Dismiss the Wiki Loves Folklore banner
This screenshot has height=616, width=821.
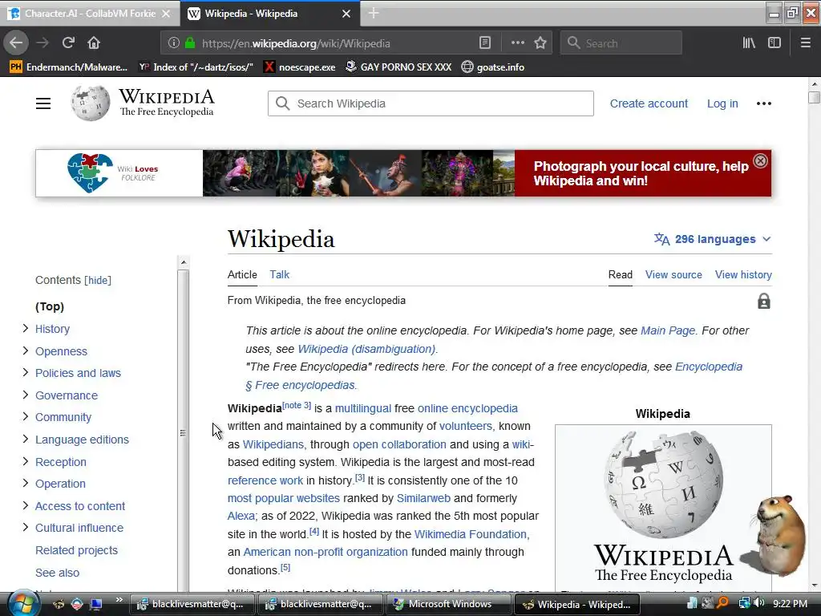(760, 160)
